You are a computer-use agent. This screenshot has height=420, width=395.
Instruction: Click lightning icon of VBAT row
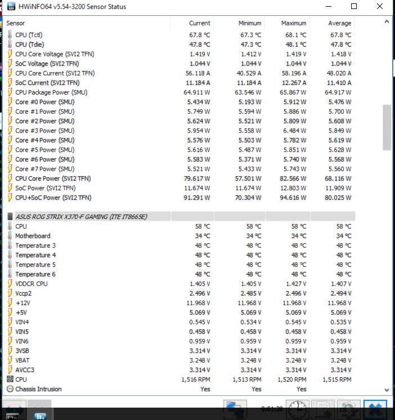tap(10, 360)
